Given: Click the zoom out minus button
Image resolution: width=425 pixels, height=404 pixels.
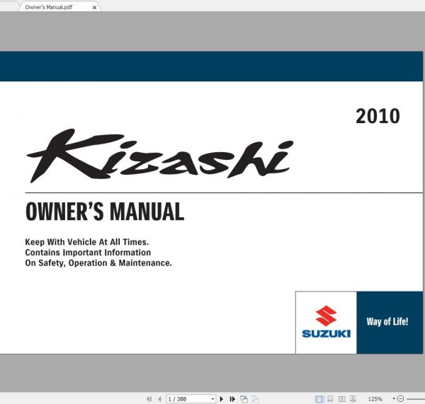Looking at the screenshot, I should tap(400, 398).
